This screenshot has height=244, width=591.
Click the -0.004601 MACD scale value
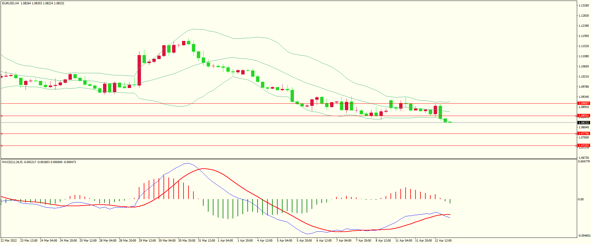584,236
